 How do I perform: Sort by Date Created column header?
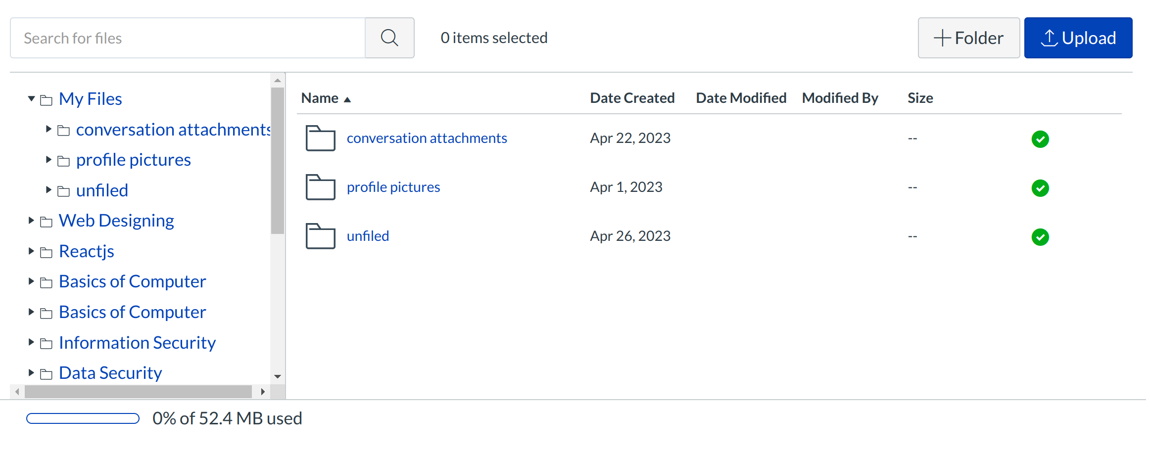coord(632,98)
